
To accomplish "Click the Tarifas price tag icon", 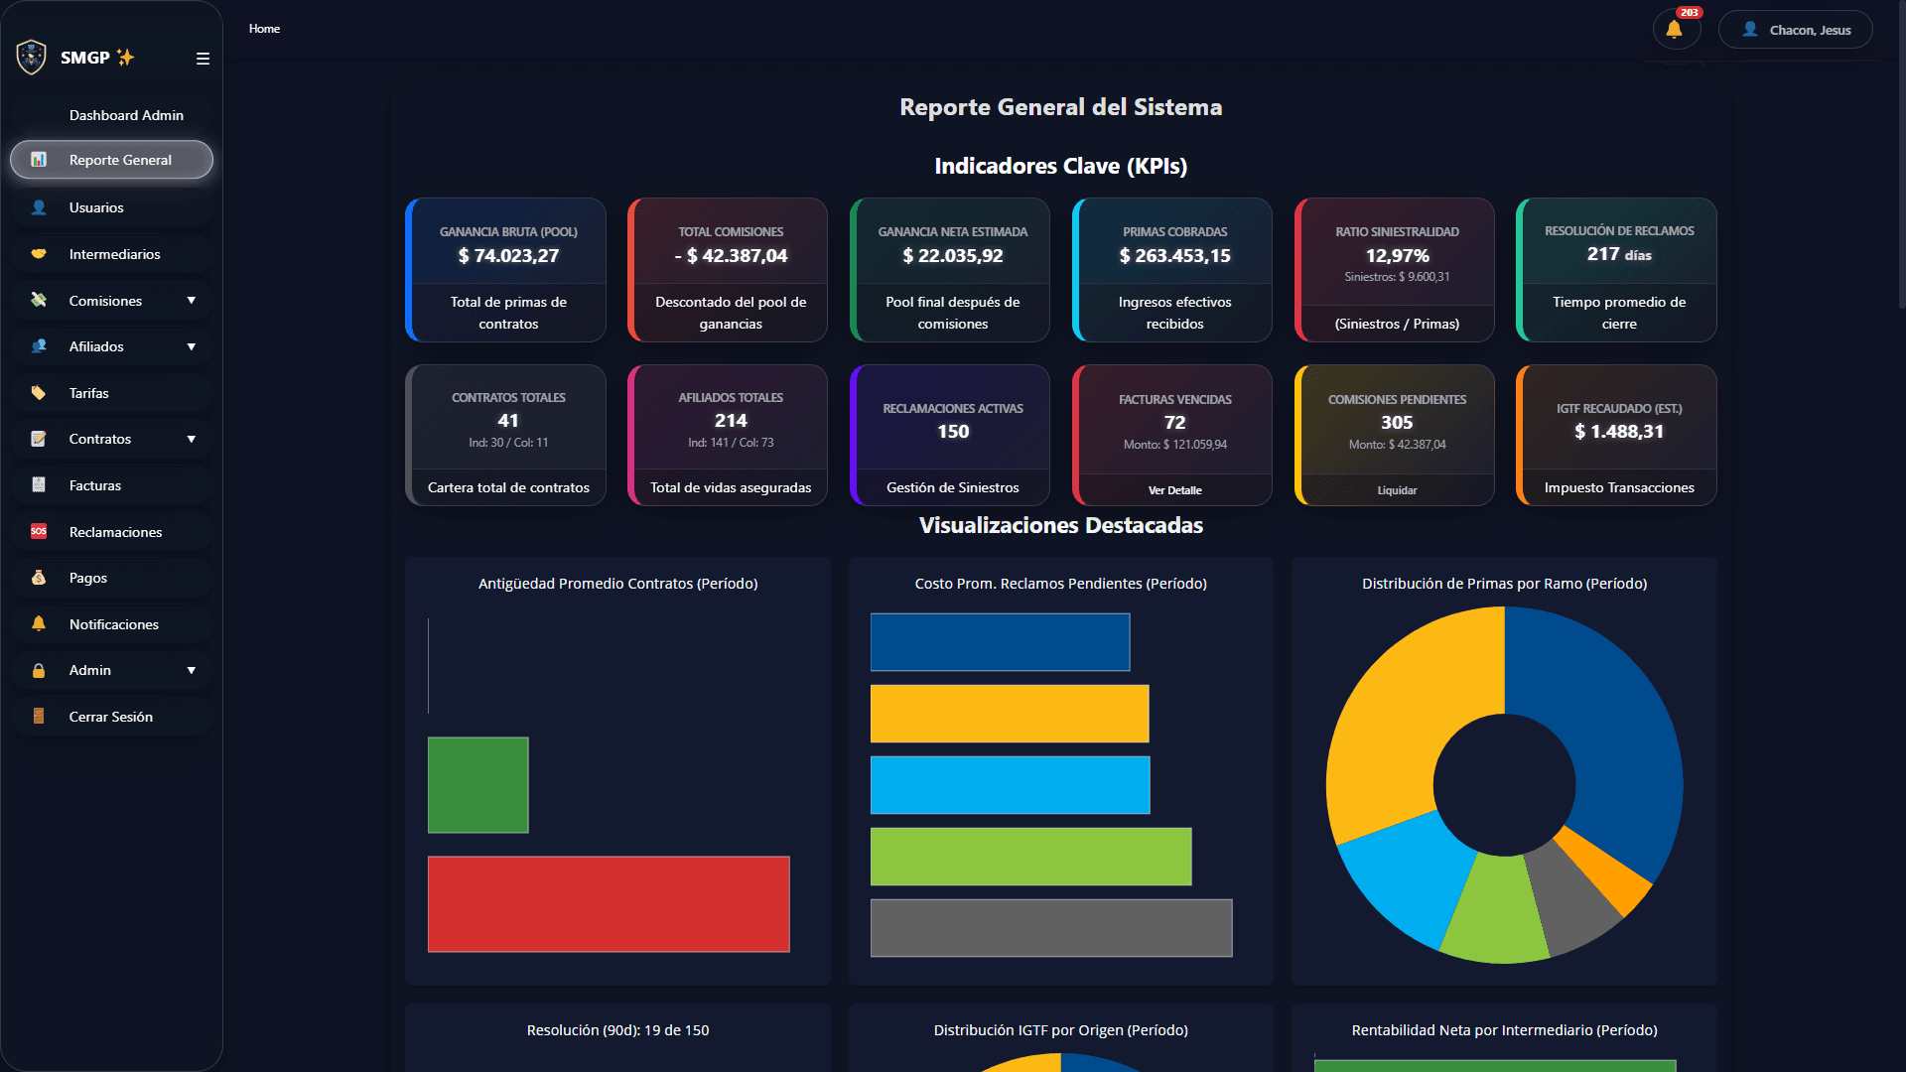I will click(38, 392).
